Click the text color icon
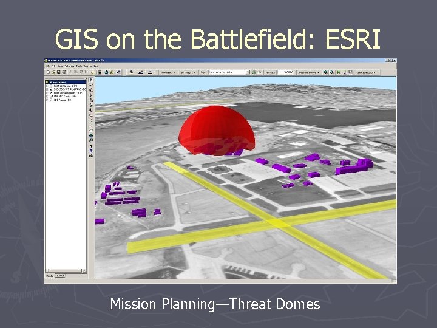Image resolution: width=437 pixels, height=328 pixels. pyautogui.click(x=150, y=72)
